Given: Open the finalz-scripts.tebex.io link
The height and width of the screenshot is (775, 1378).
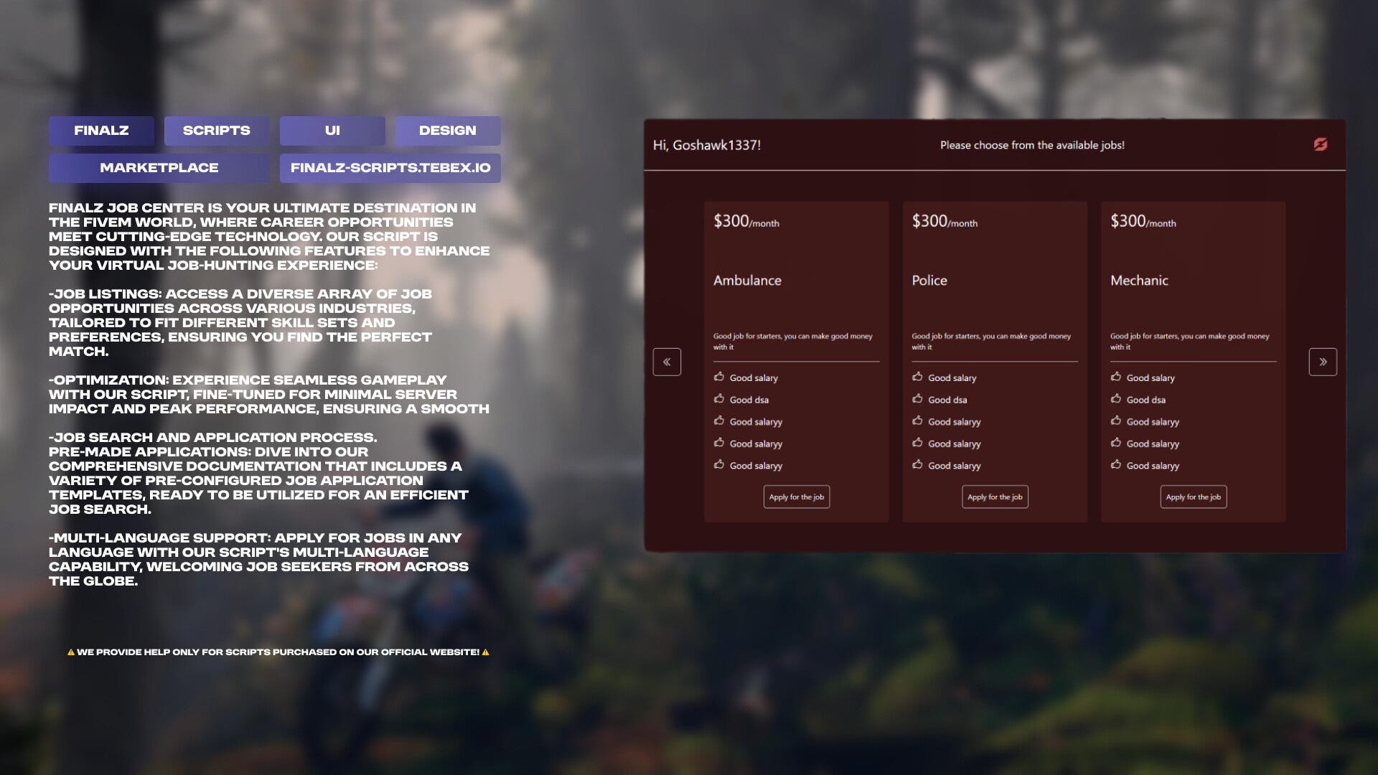Looking at the screenshot, I should (390, 168).
